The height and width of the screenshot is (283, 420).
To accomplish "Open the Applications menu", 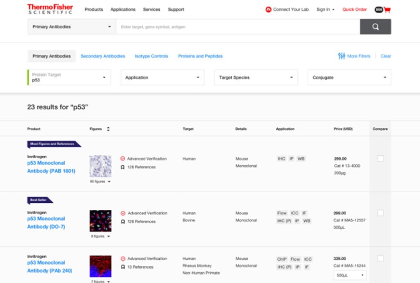I will (x=123, y=9).
